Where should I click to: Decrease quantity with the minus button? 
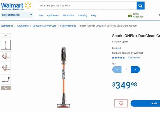pyautogui.click(x=117, y=69)
